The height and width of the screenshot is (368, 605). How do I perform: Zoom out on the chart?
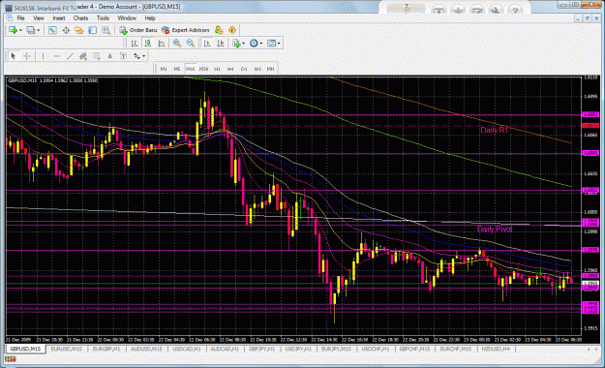pos(191,44)
